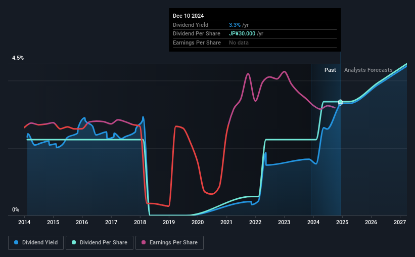Screen dimensions: 415x257
Task: Click the 3.3% dividend yield value
Action: [235, 25]
